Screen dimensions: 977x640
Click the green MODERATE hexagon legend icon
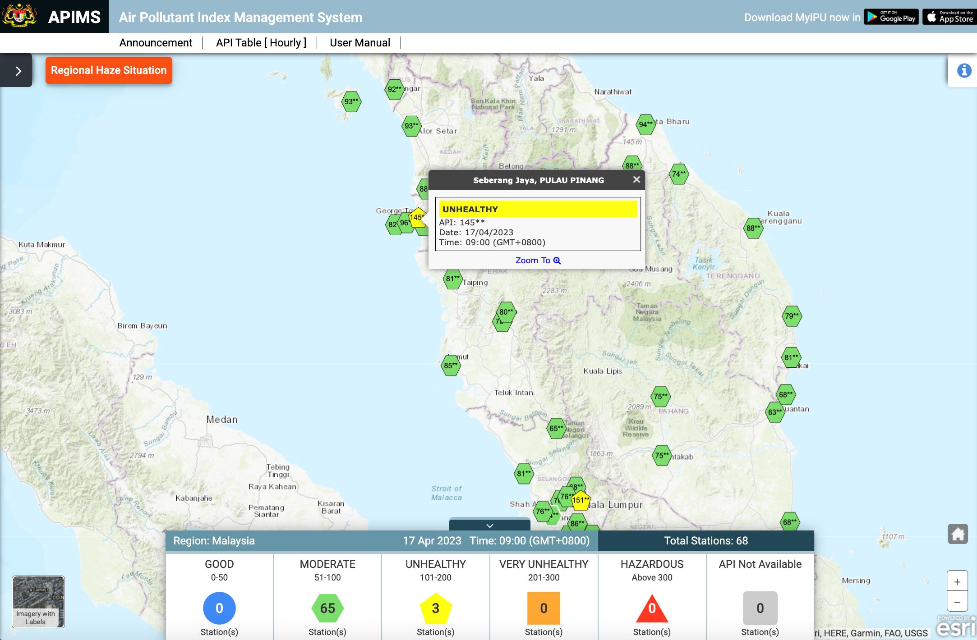(x=327, y=608)
